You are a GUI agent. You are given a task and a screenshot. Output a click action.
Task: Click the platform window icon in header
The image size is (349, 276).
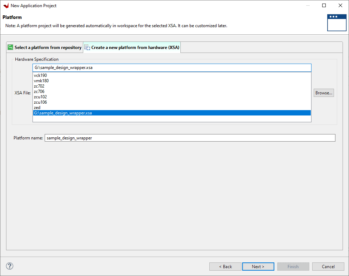[336, 23]
